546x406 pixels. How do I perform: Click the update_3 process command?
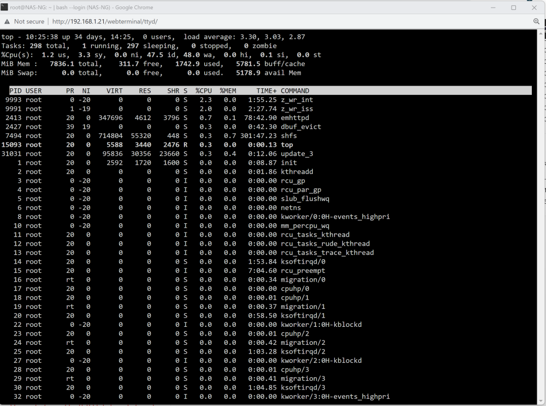[297, 154]
